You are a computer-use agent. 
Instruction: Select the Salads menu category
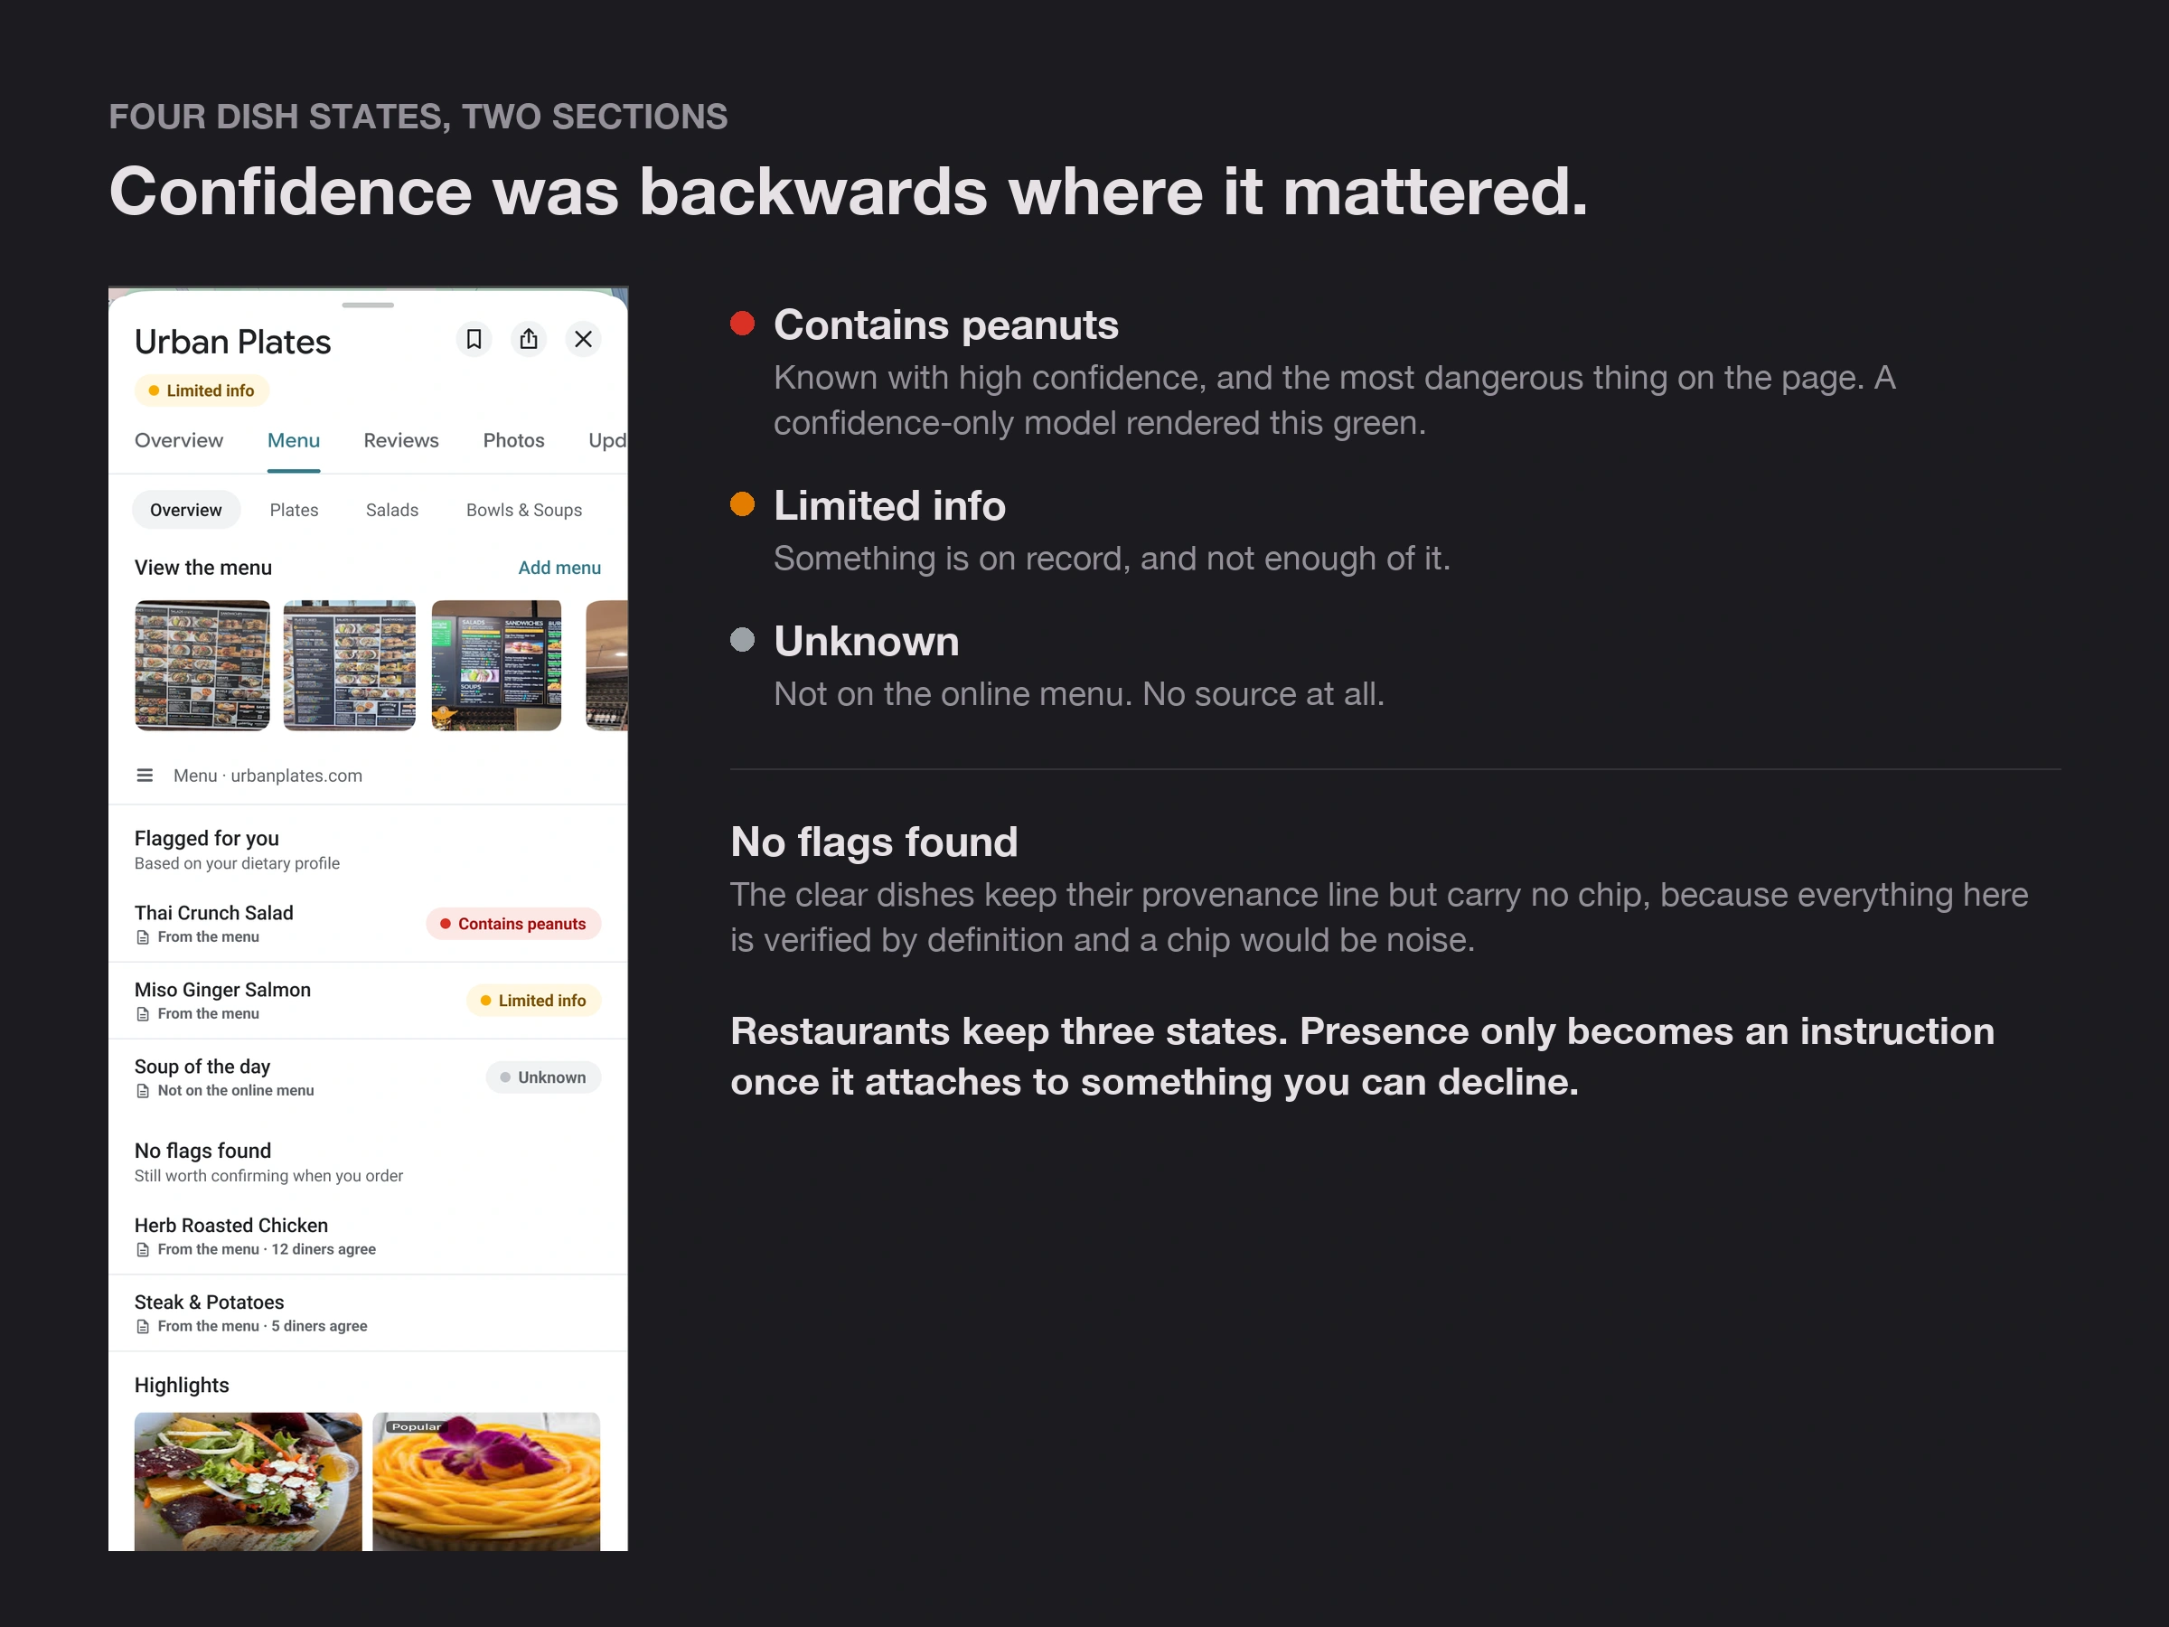pos(392,510)
